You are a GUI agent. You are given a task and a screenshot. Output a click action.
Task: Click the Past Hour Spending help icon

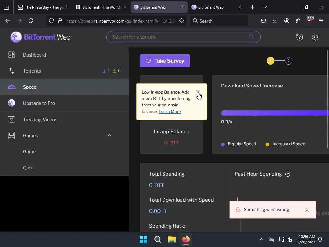click(288, 174)
